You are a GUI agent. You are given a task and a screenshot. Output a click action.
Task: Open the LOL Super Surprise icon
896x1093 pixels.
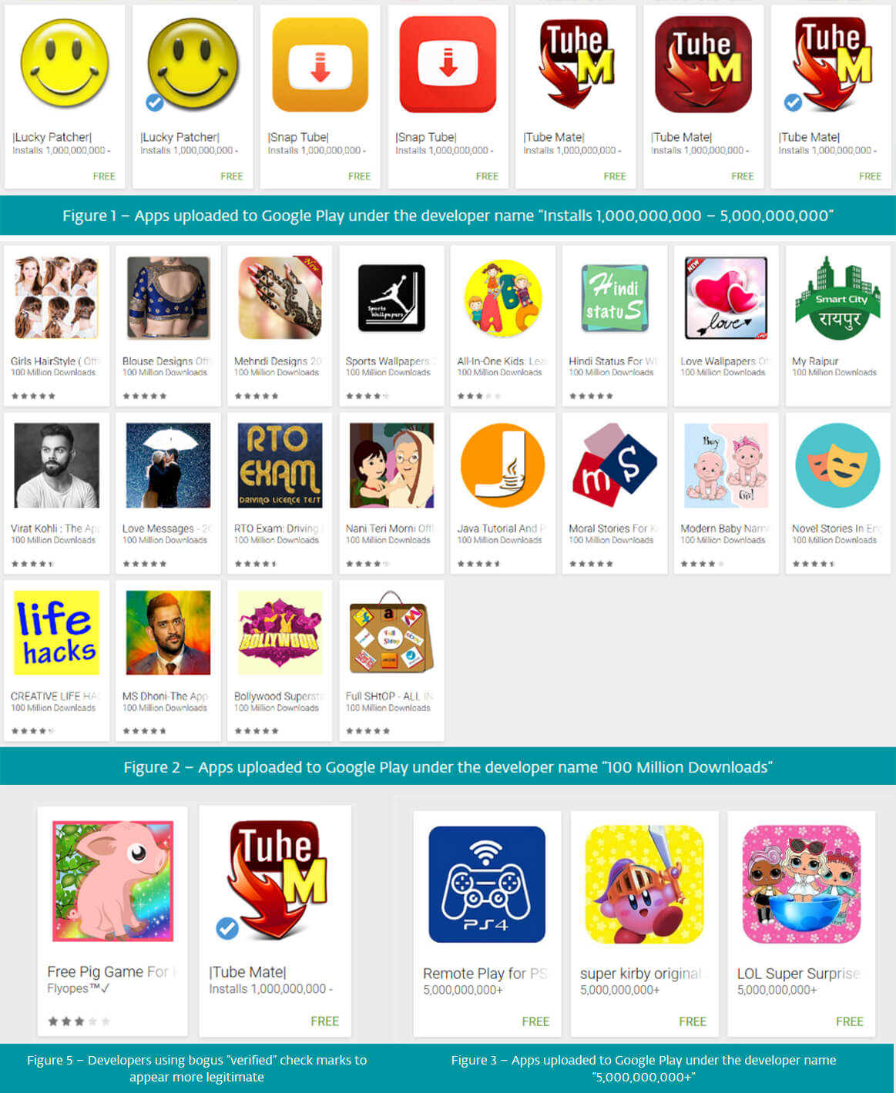pos(801,884)
